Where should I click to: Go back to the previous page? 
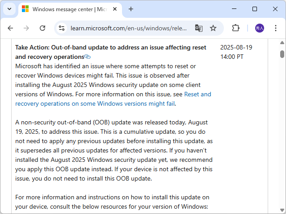10,28
